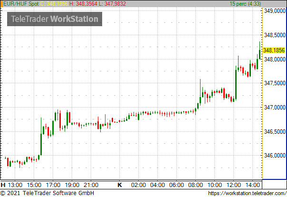
Task: Click the 347,0000 price axis label
Action: (x=275, y=107)
